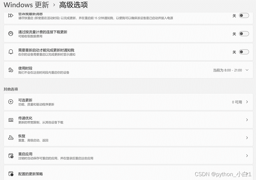The height and width of the screenshot is (180, 256).
Task: Click the 可能收取数据费用 description
Action: pos(30,36)
